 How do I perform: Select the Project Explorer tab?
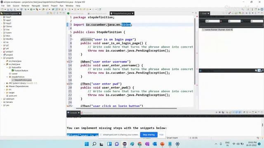[x=10, y=14]
